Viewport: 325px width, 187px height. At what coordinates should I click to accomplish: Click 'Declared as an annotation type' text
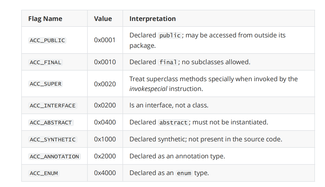click(177, 156)
